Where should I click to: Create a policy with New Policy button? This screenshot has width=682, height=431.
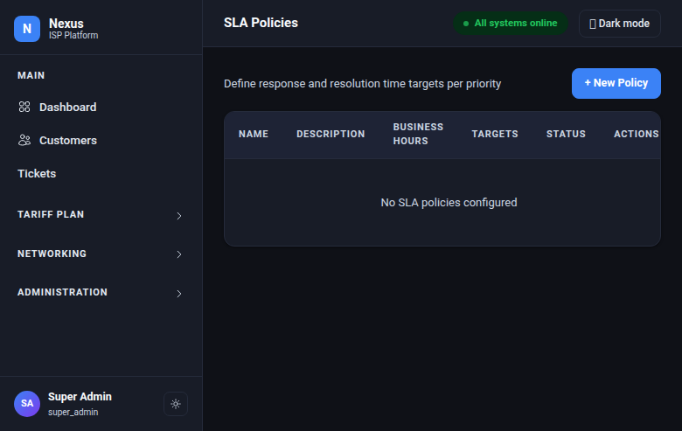[x=616, y=83]
